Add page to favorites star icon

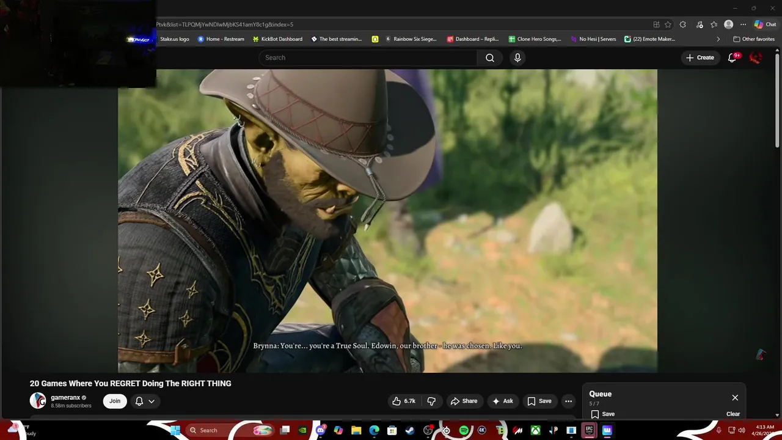click(668, 24)
